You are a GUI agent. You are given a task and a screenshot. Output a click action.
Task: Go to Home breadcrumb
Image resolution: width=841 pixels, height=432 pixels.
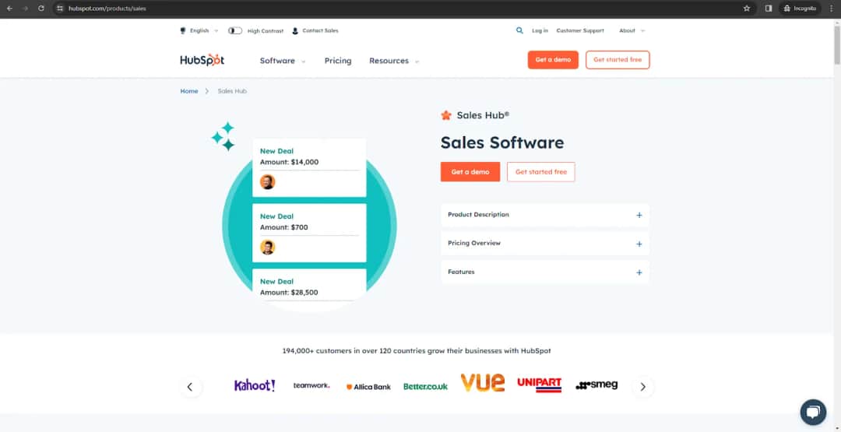pyautogui.click(x=188, y=91)
